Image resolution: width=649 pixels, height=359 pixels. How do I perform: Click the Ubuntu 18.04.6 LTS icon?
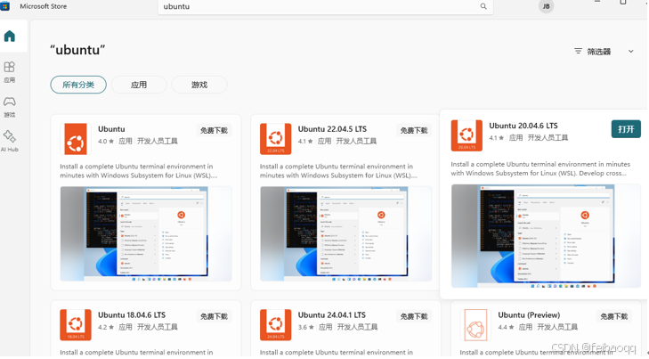[76, 324]
